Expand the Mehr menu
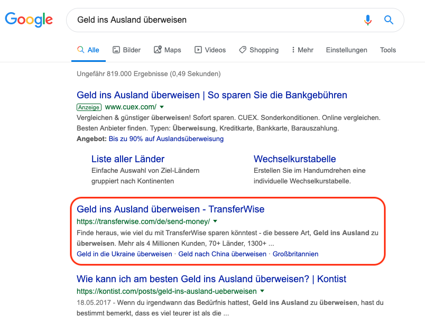425x325 pixels. coord(302,50)
